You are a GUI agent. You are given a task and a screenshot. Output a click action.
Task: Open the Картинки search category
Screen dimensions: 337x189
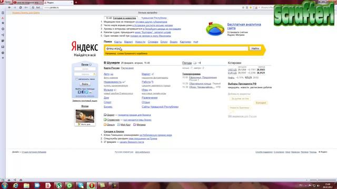coord(185,42)
